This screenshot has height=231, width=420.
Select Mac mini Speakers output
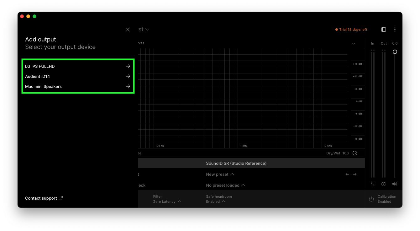pos(78,86)
